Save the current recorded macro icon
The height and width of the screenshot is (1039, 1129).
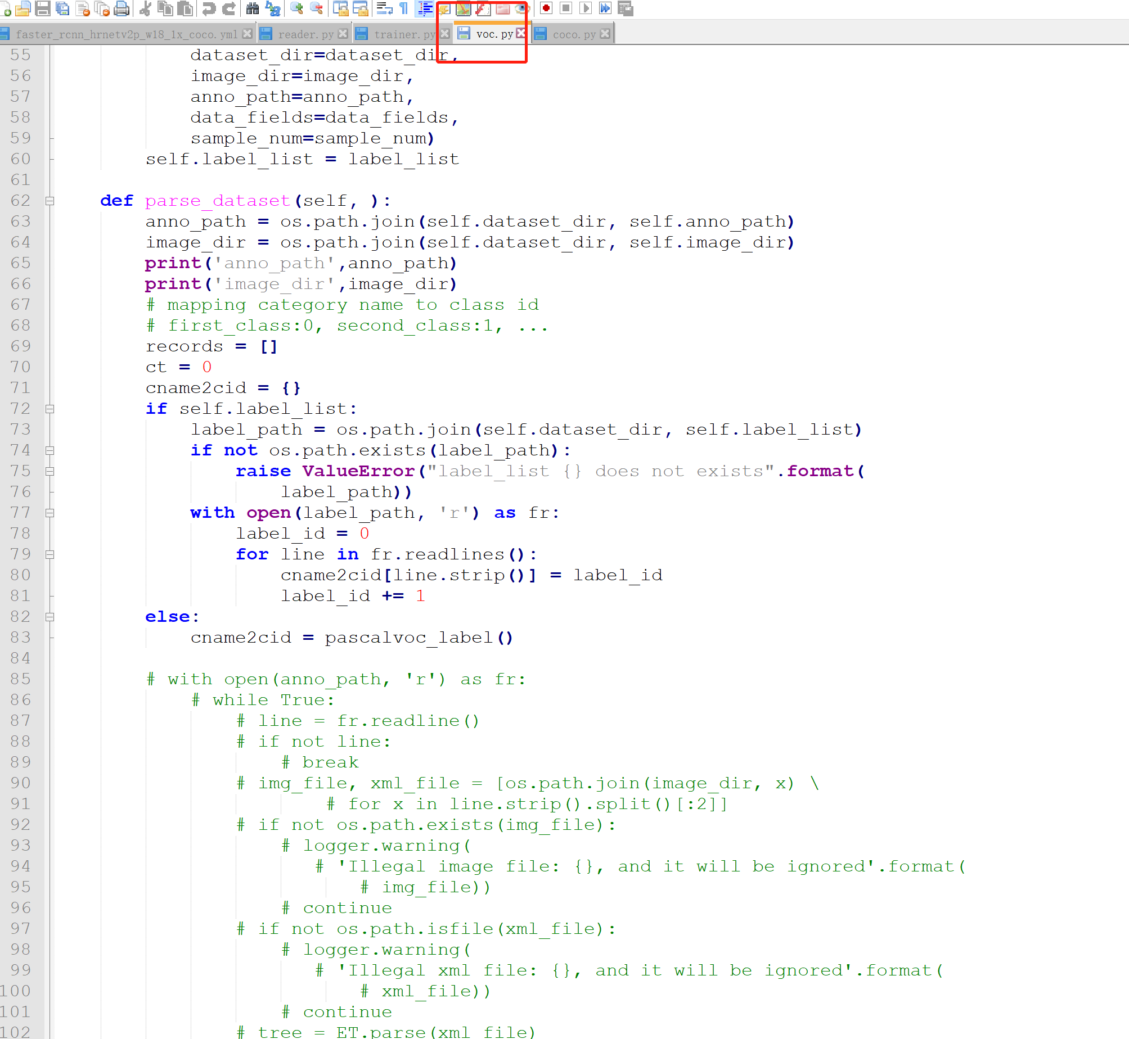point(625,8)
